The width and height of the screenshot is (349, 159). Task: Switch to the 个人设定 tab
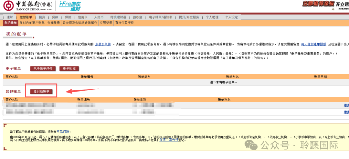pyautogui.click(x=231, y=17)
